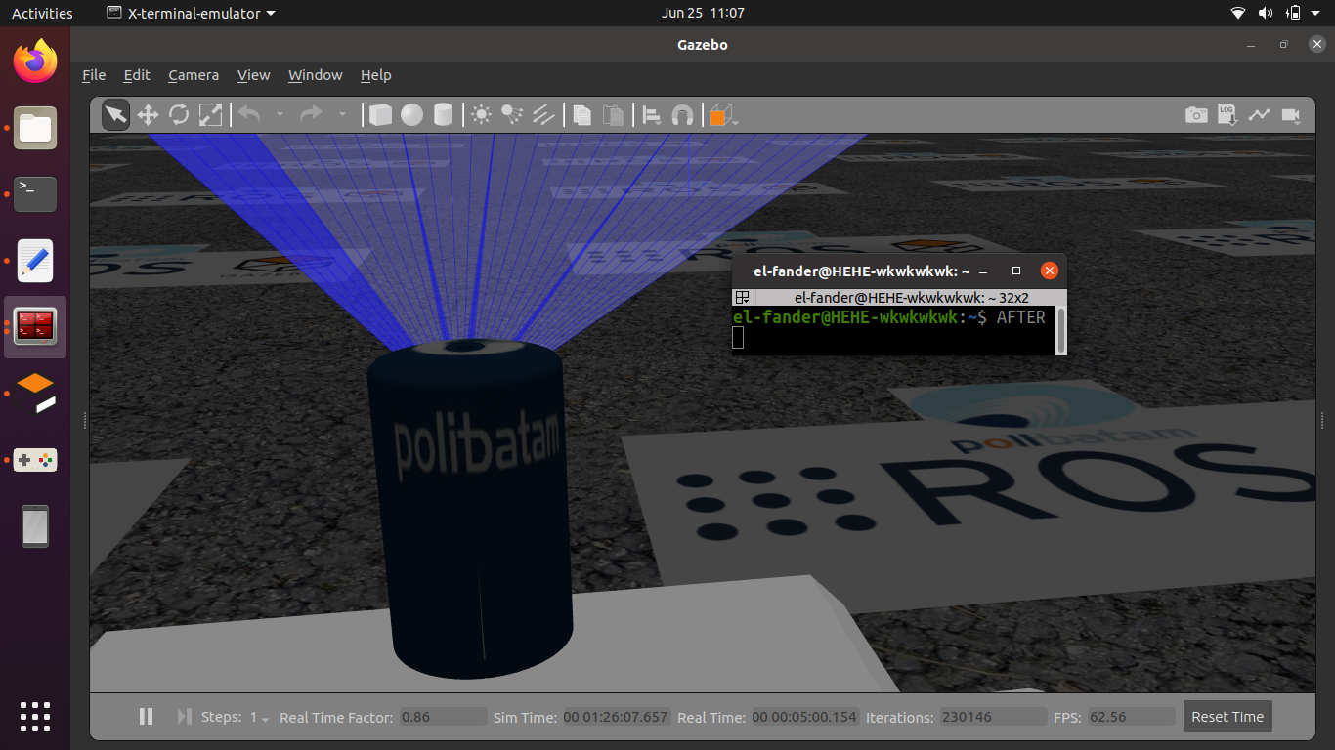Open Files from the dock
The width and height of the screenshot is (1335, 750).
pyautogui.click(x=35, y=128)
